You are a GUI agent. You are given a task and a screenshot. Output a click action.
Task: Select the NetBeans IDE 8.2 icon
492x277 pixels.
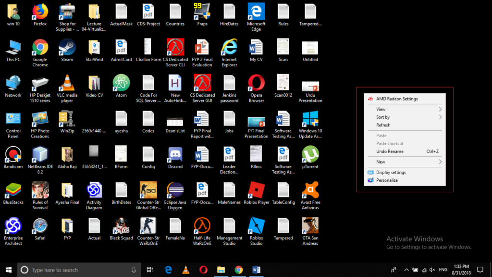(x=40, y=160)
